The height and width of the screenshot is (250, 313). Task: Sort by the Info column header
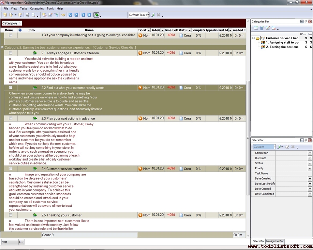coord(32,30)
